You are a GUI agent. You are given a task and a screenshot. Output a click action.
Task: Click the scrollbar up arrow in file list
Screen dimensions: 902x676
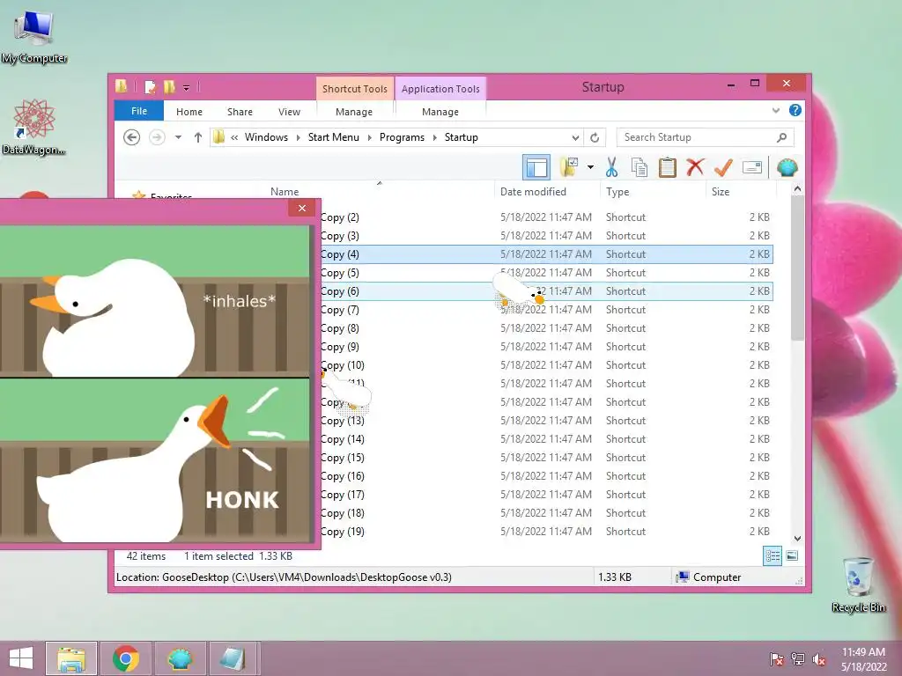(797, 189)
